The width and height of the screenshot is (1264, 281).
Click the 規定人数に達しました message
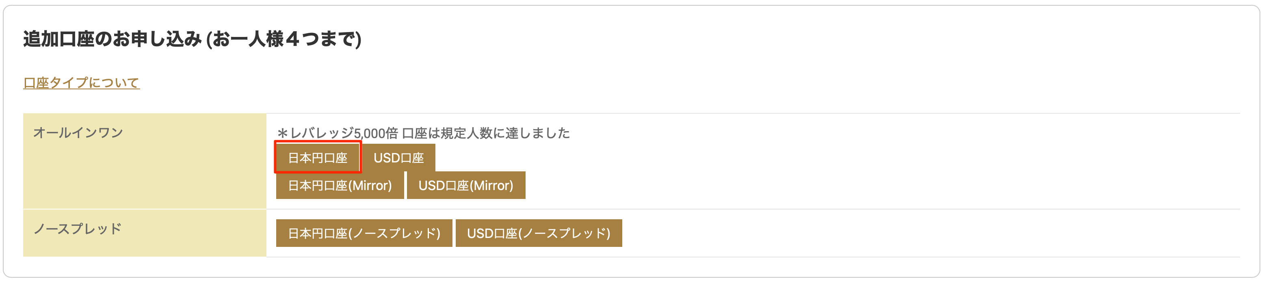(x=505, y=133)
